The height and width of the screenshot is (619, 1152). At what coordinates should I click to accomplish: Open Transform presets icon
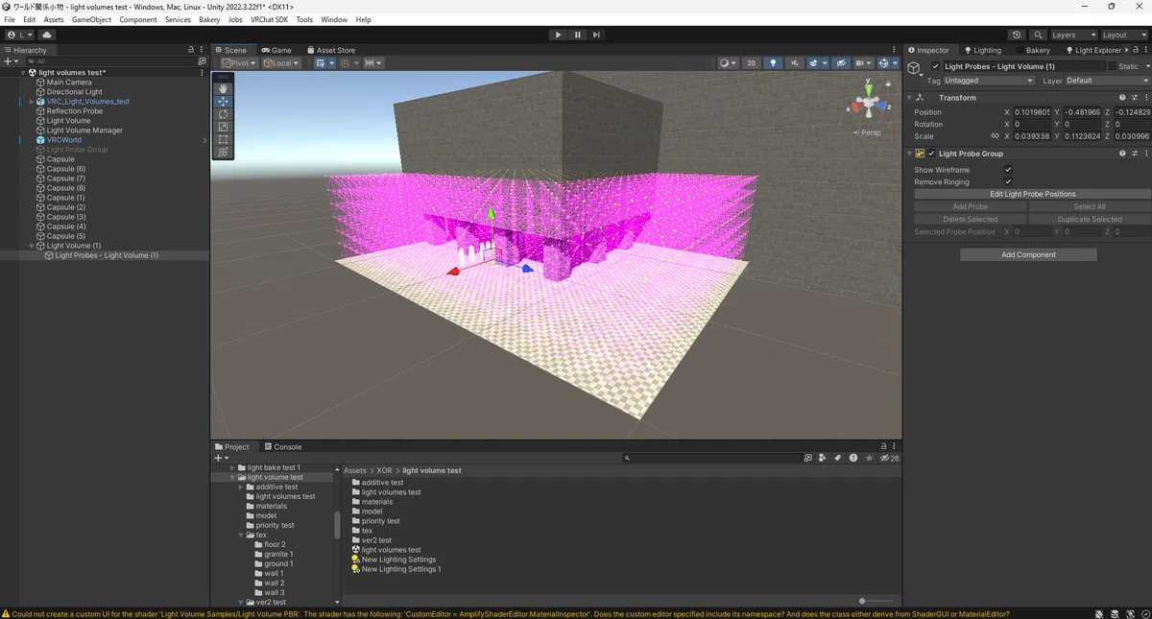pyautogui.click(x=1134, y=98)
